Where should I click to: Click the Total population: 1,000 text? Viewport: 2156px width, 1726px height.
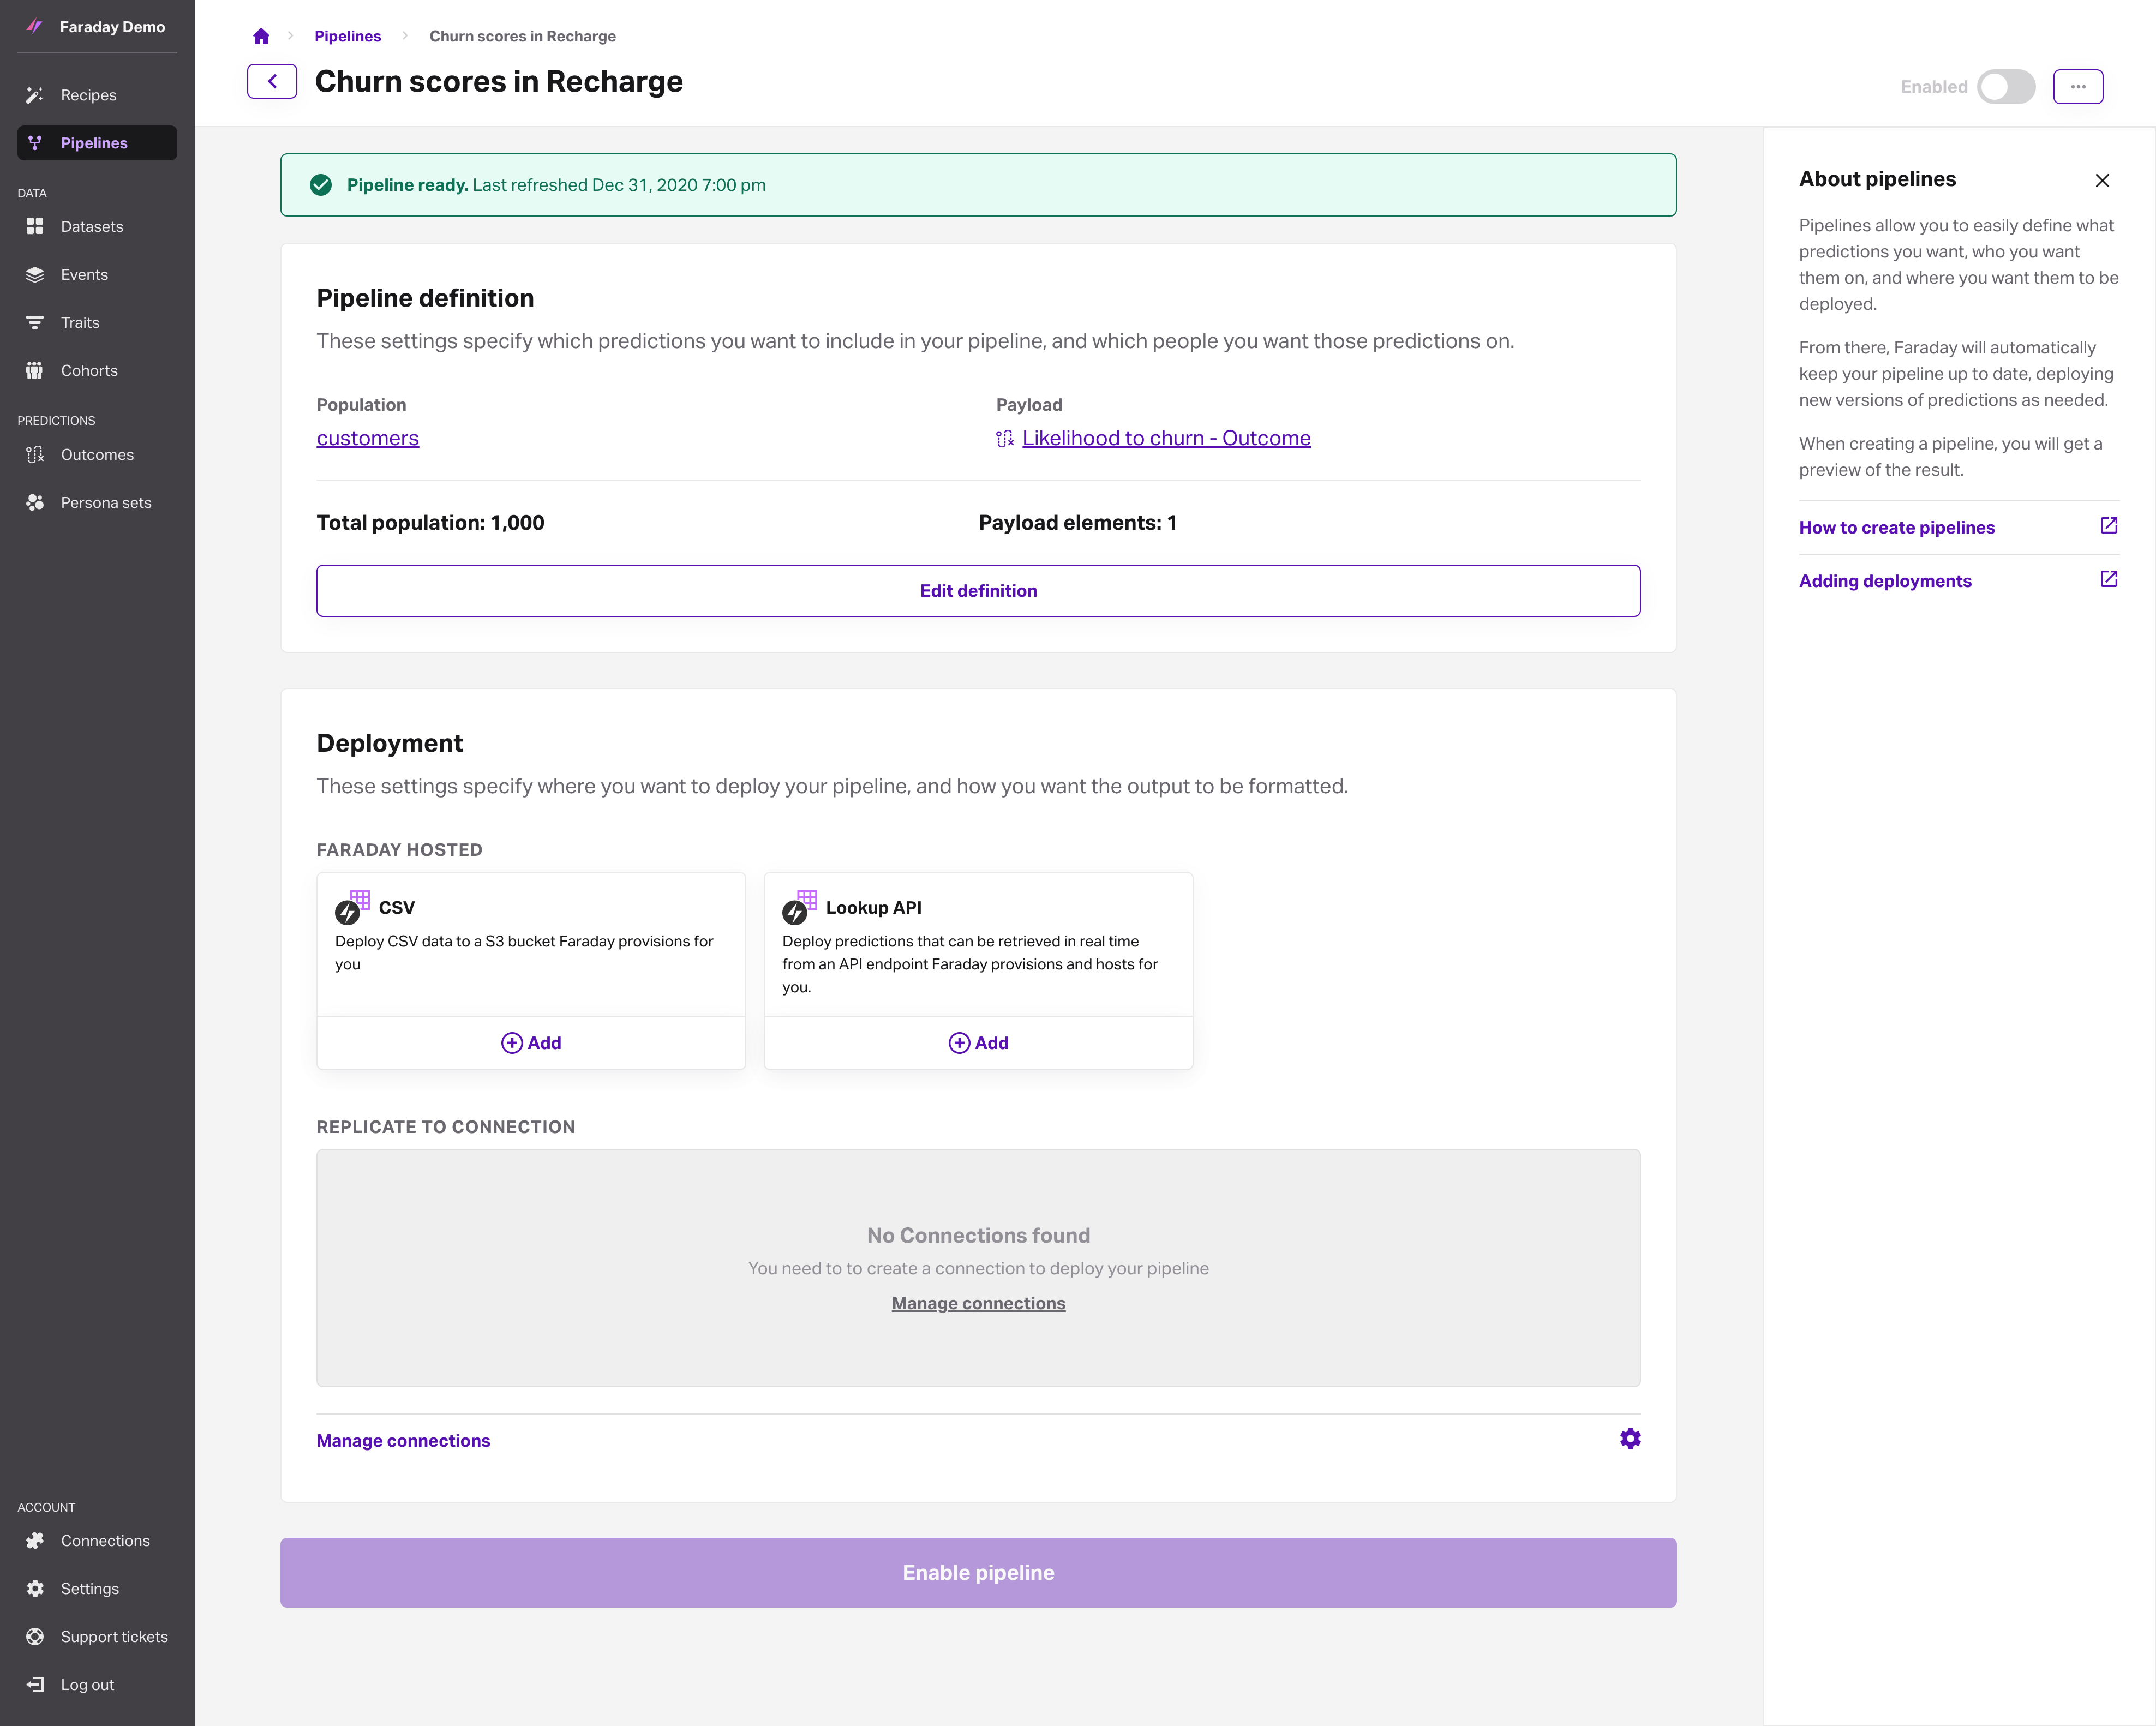(x=430, y=523)
